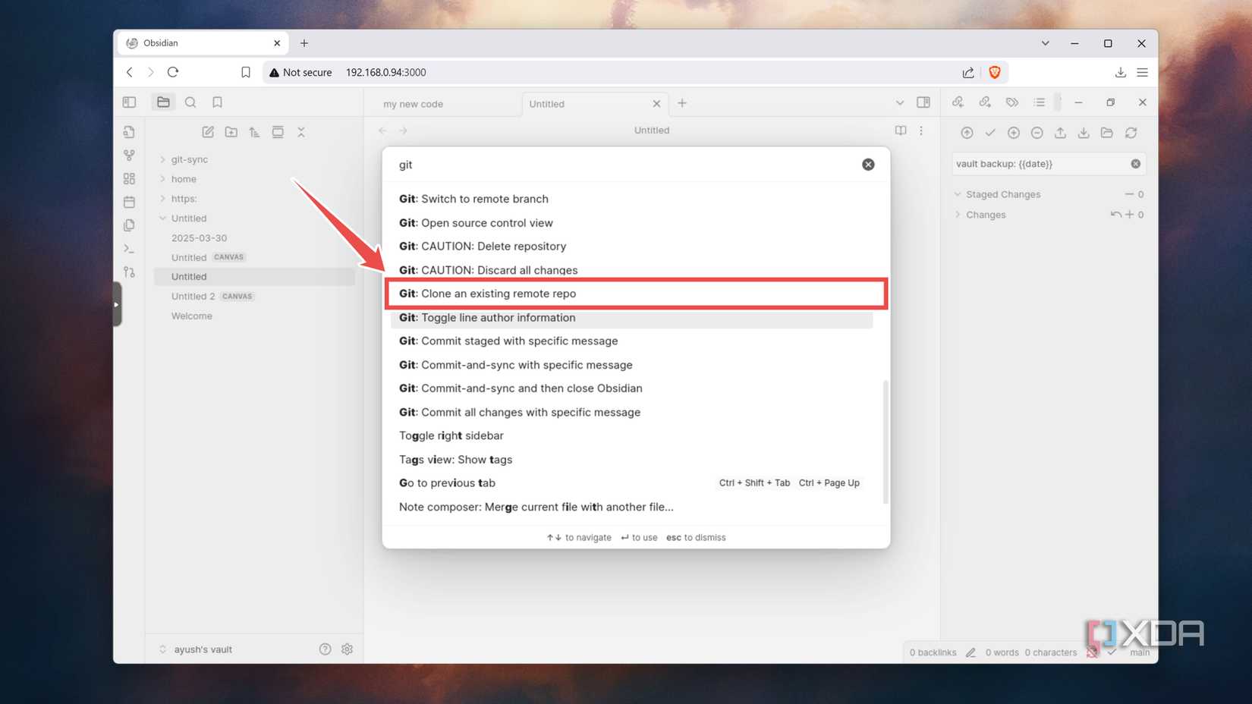Viewport: 1252px width, 704px height.
Task: Push changes with Git upload icon
Action: coord(1061,133)
